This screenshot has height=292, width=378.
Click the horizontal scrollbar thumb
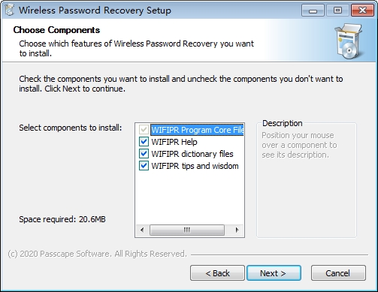click(x=187, y=230)
